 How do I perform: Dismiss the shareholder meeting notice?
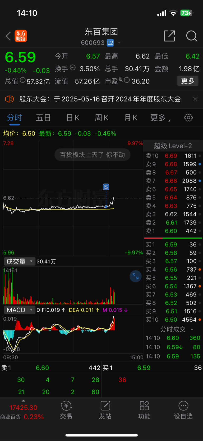coord(195,99)
